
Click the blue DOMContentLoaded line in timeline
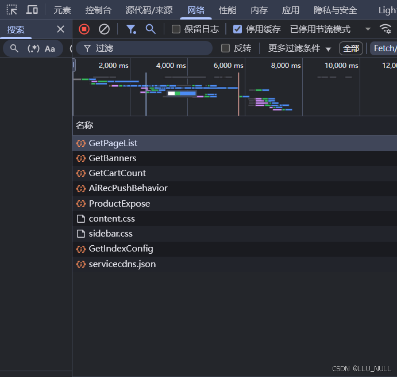146,94
